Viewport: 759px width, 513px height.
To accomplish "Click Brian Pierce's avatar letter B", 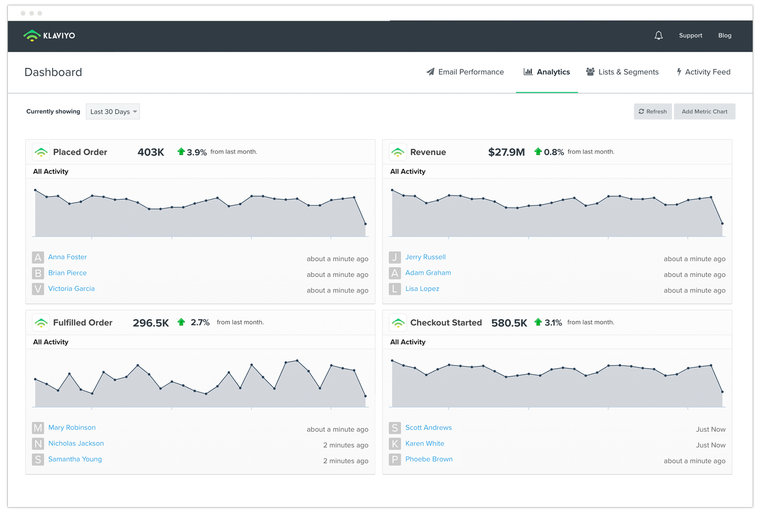I will [38, 273].
